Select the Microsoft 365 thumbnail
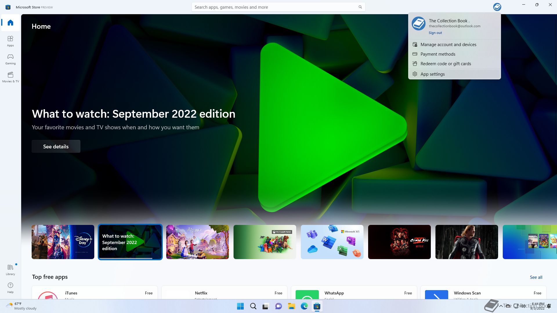557x313 pixels. [332, 242]
